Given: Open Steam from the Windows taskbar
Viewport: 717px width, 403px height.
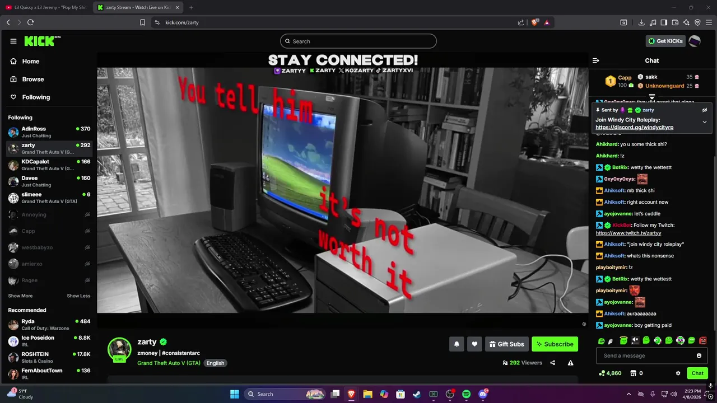Looking at the screenshot, I should (417, 394).
